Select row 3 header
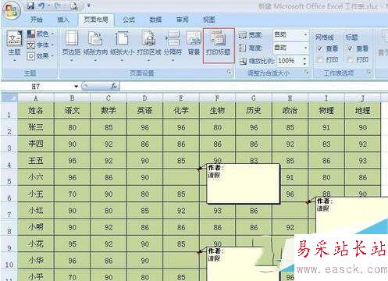 click(x=9, y=144)
